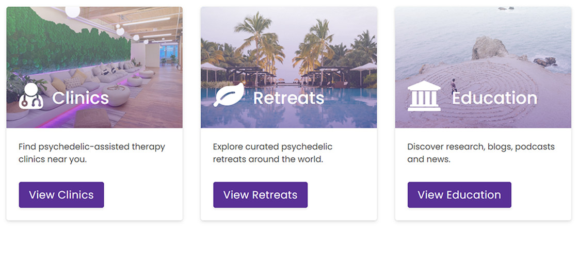The height and width of the screenshot is (262, 578).
Task: Click the leaf icon beside Retreats
Action: pyautogui.click(x=229, y=95)
